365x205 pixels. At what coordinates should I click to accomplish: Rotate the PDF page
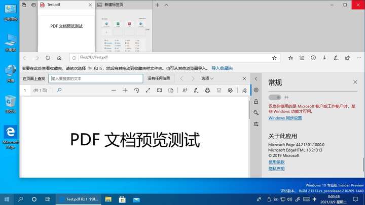[x=137, y=90]
